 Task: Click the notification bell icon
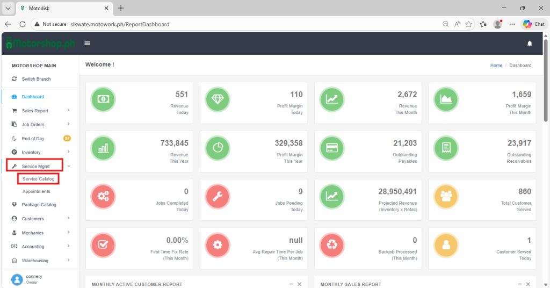click(530, 44)
